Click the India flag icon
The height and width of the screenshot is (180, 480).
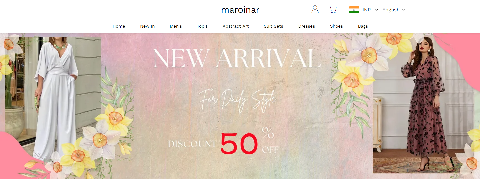click(x=354, y=10)
